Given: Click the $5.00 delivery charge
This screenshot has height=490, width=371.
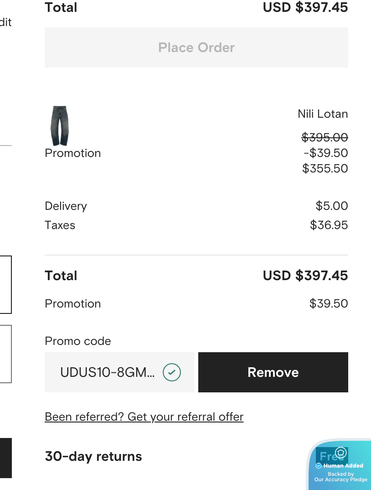Looking at the screenshot, I should [x=331, y=206].
